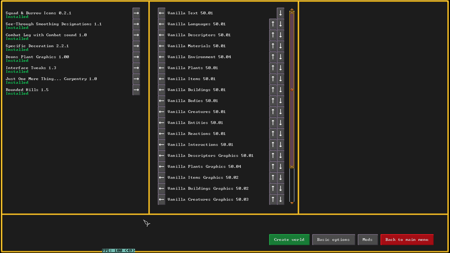Move Vanilla Creatures 50.01 down
450x253 pixels.
(x=280, y=112)
